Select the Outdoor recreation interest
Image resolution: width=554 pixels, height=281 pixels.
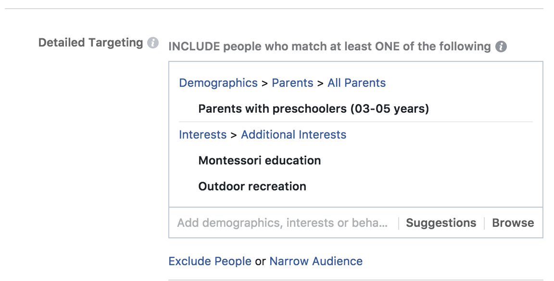point(252,187)
